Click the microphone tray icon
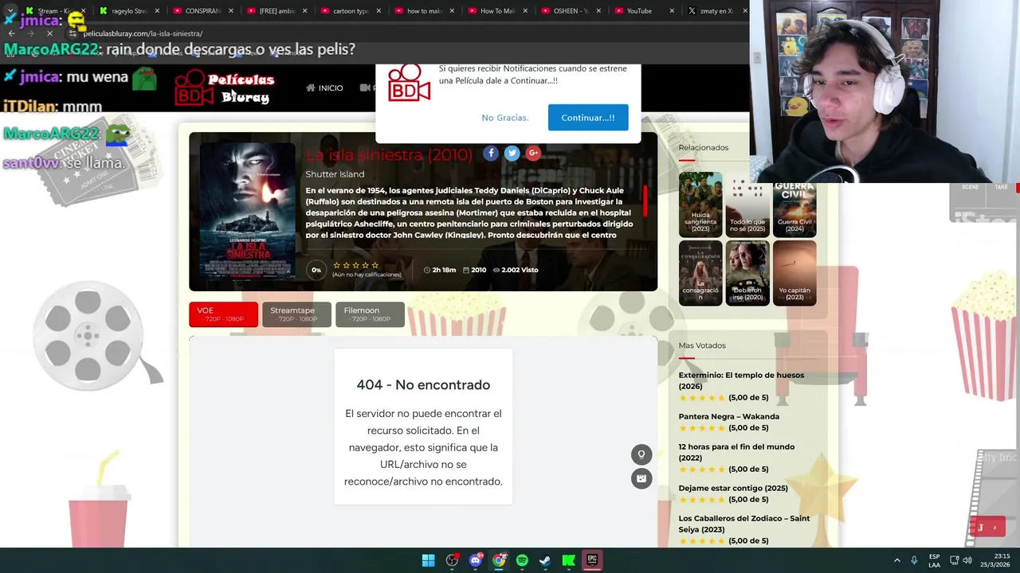The height and width of the screenshot is (573, 1020). [914, 560]
